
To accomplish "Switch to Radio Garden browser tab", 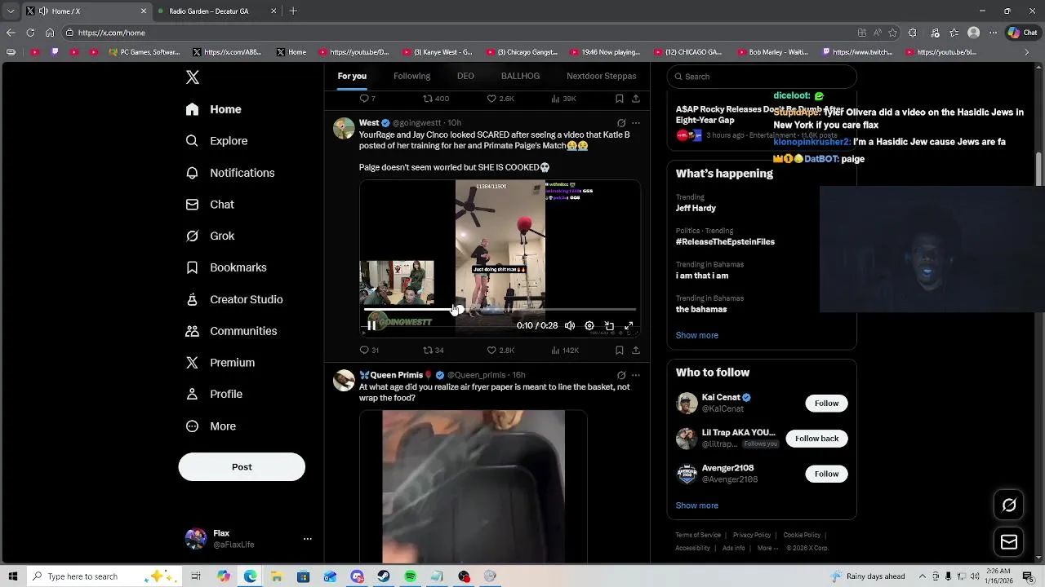I will coord(216,11).
